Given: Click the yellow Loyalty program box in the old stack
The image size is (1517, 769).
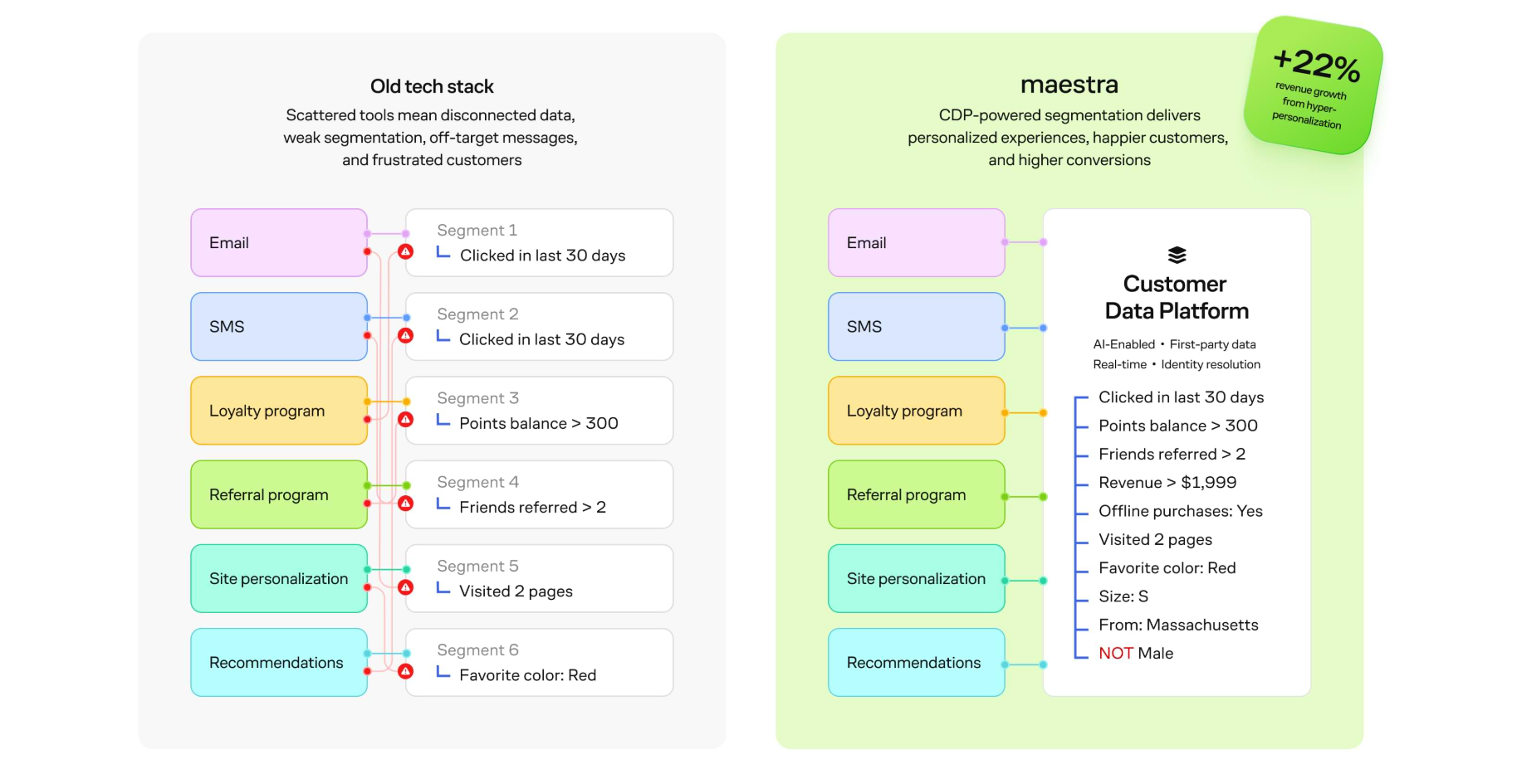Looking at the screenshot, I should 279,411.
